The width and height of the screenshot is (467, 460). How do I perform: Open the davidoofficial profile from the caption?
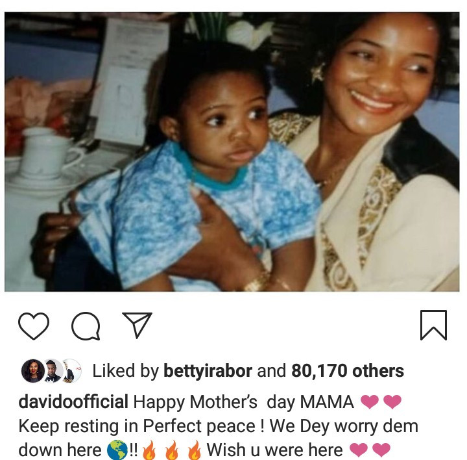coord(73,402)
